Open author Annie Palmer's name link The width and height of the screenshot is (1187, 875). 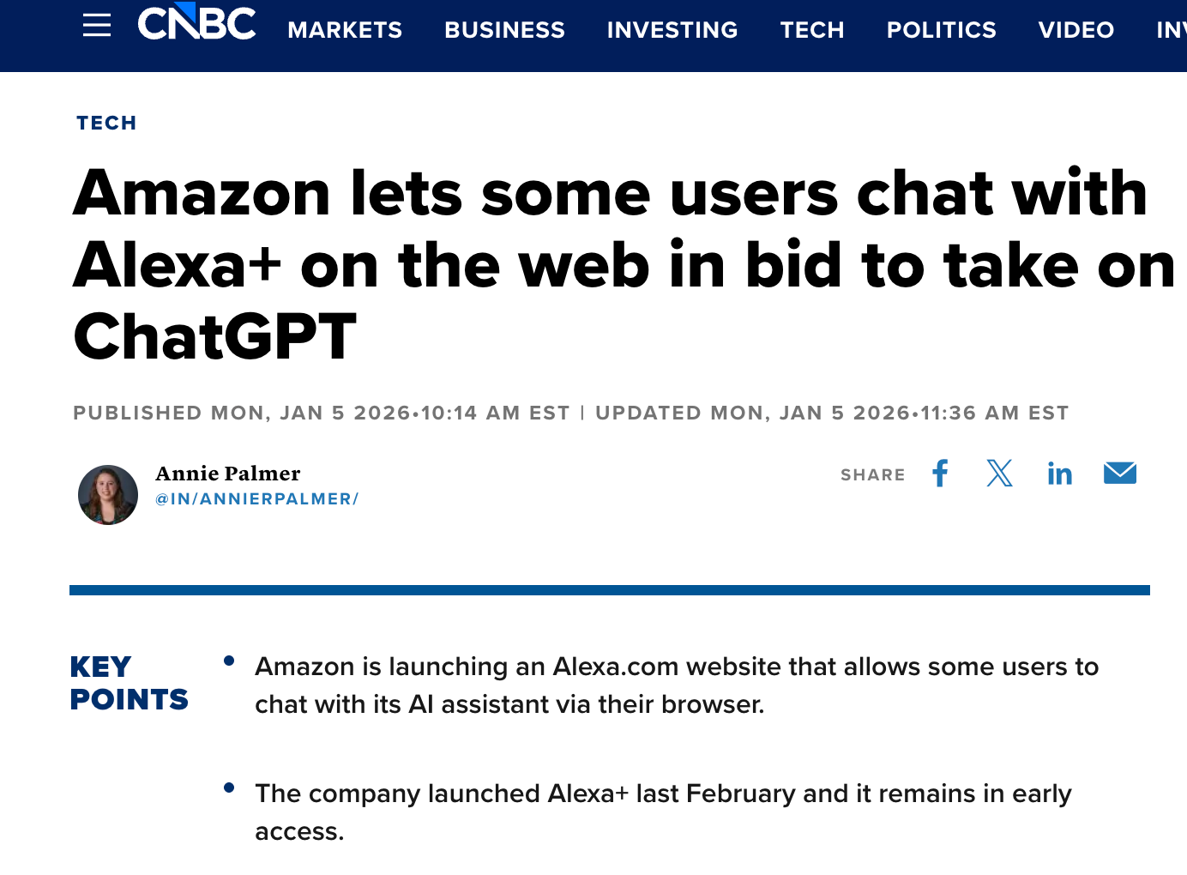tap(228, 474)
